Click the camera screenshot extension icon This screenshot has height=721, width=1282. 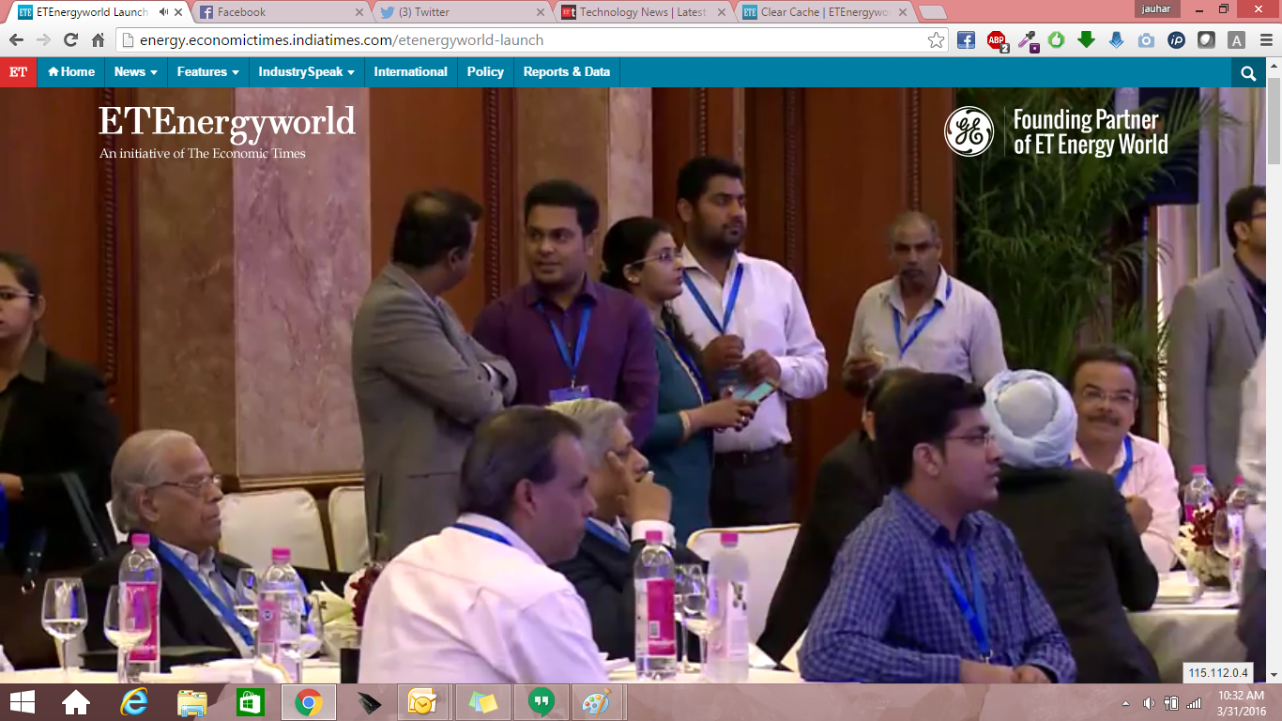pyautogui.click(x=1146, y=40)
